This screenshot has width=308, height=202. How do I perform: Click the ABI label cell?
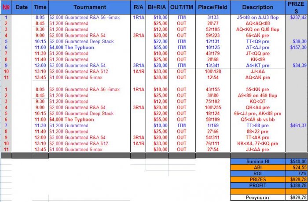click(258, 167)
